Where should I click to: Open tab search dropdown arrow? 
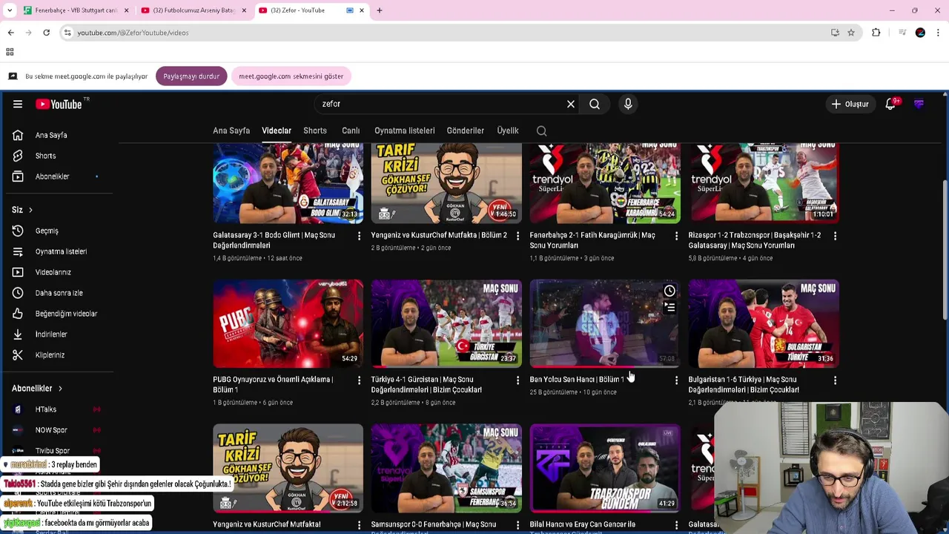[x=10, y=10]
